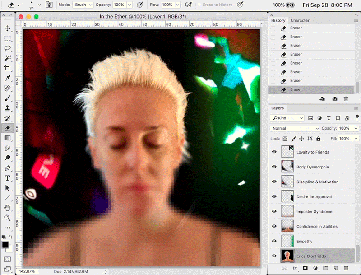Open the brush preset picker

(39, 5)
